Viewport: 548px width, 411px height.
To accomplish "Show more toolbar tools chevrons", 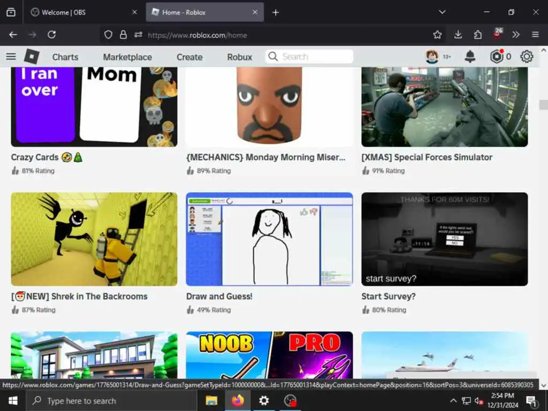I will click(x=516, y=35).
